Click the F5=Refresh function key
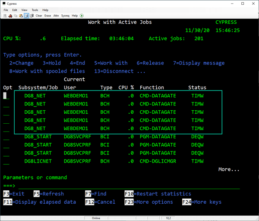 pos(48,194)
